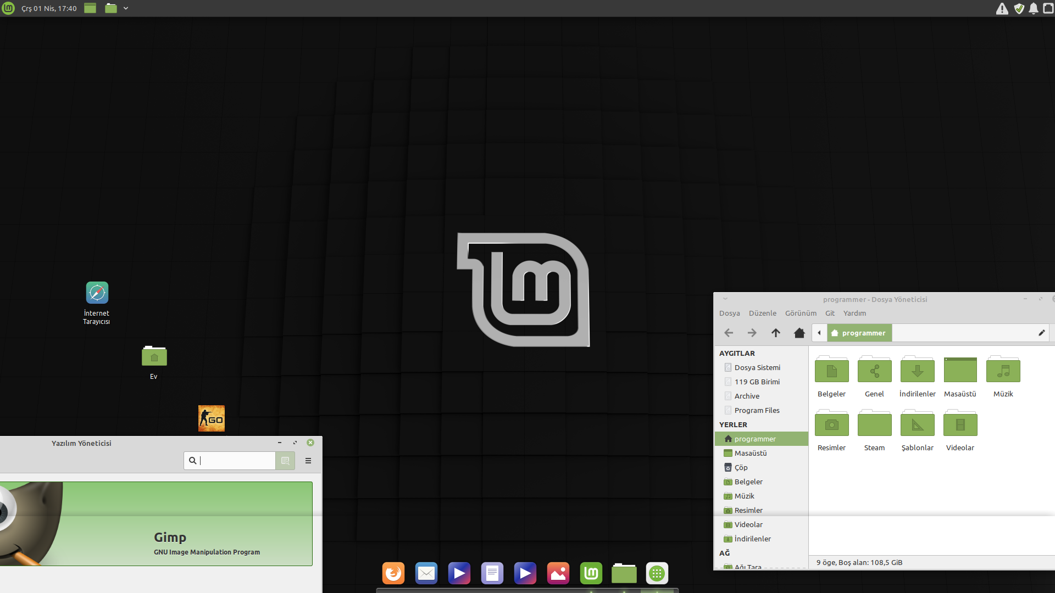Toggle path edit mode with pencil icon
The width and height of the screenshot is (1055, 593).
pos(1041,333)
